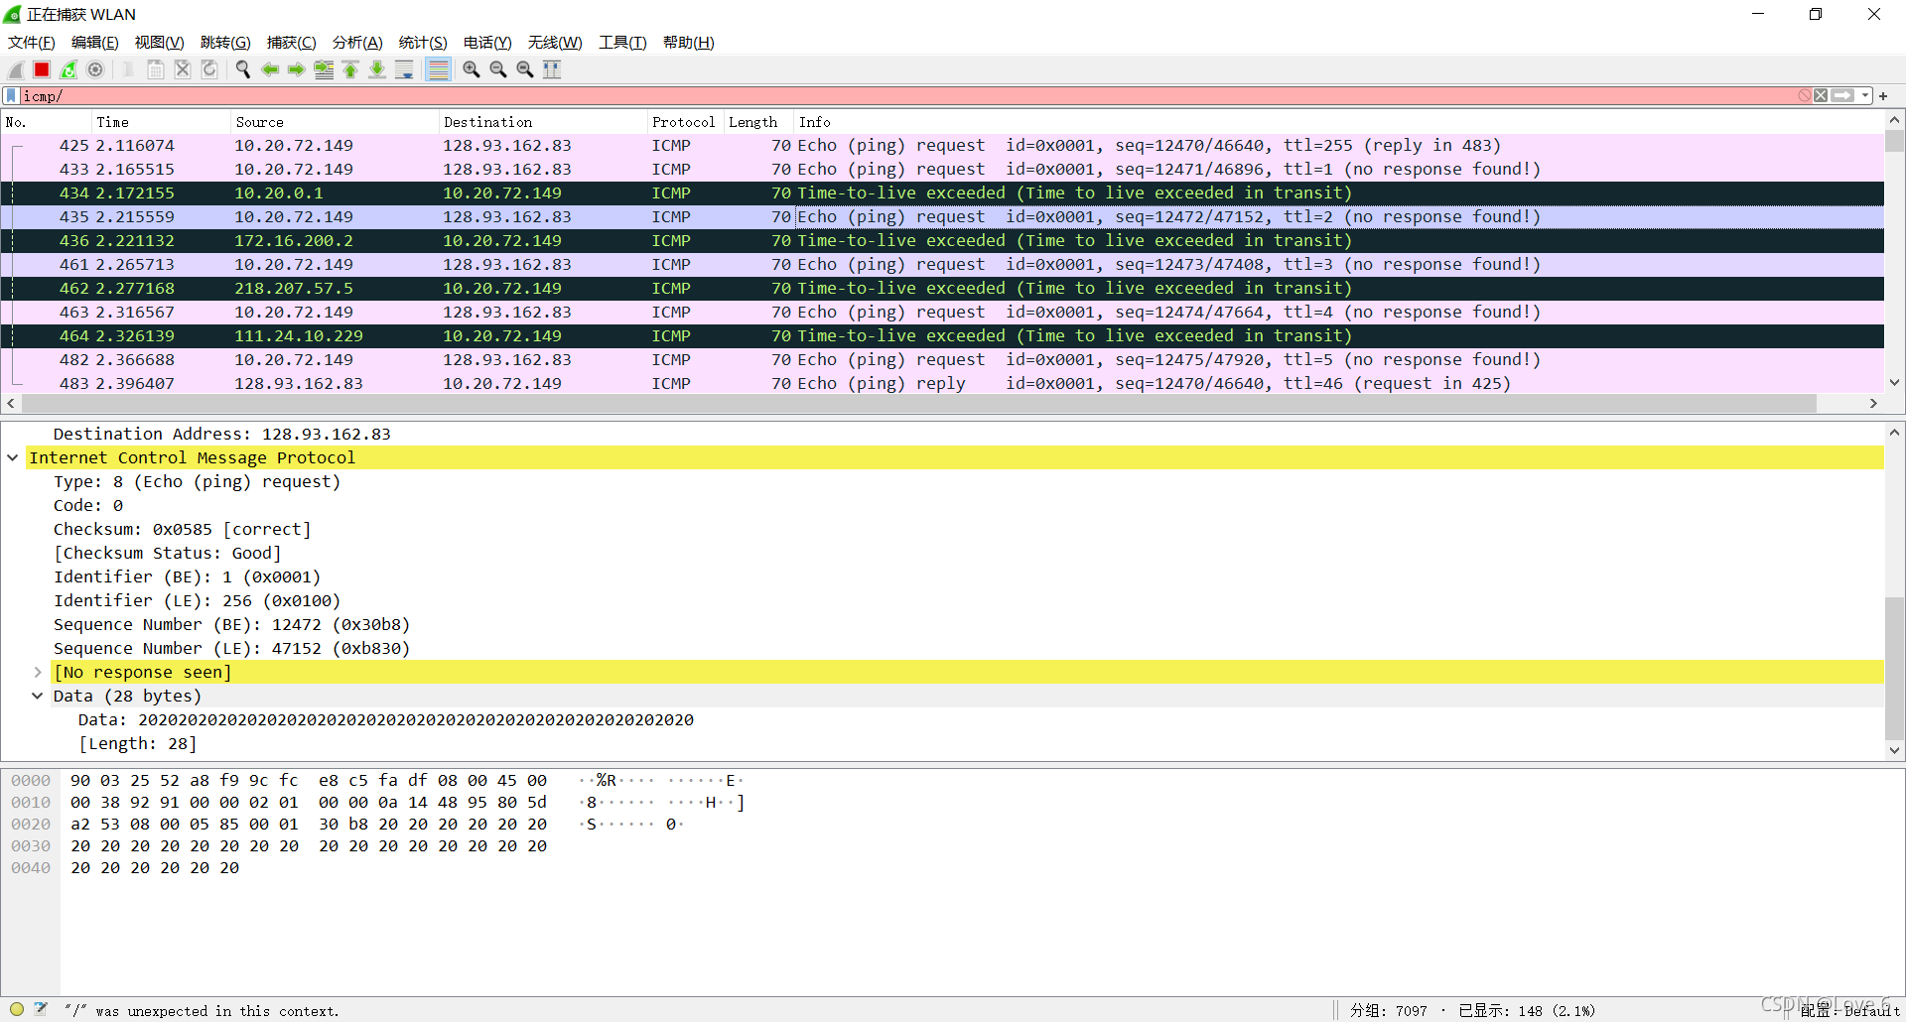Jump to the last packet
Image resolution: width=1906 pixels, height=1022 pixels.
[377, 69]
